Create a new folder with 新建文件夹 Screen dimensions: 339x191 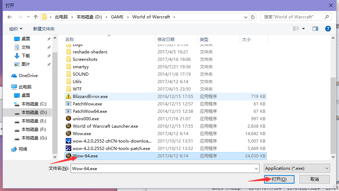[x=44, y=29]
